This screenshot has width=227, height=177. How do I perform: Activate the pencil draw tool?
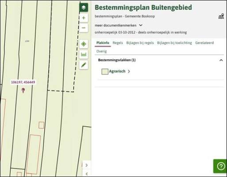84,65
